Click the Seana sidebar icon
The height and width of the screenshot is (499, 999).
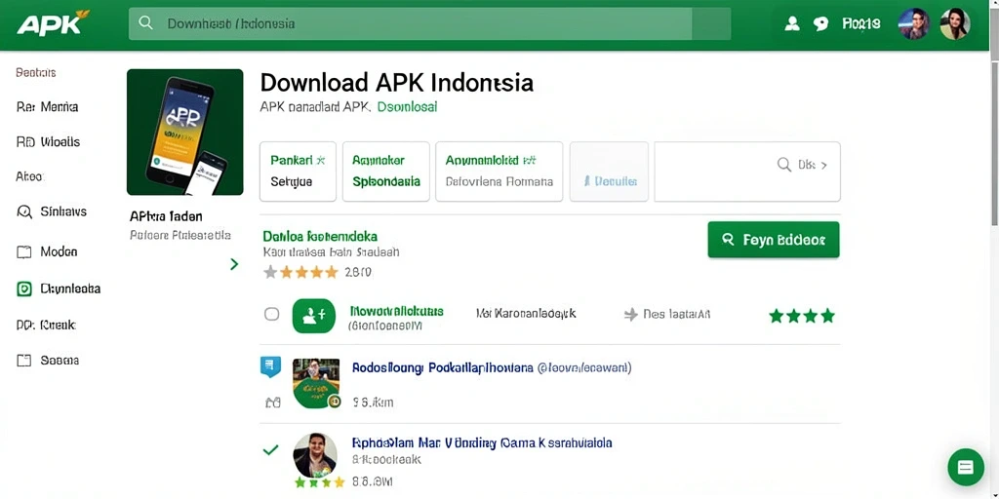pos(23,361)
